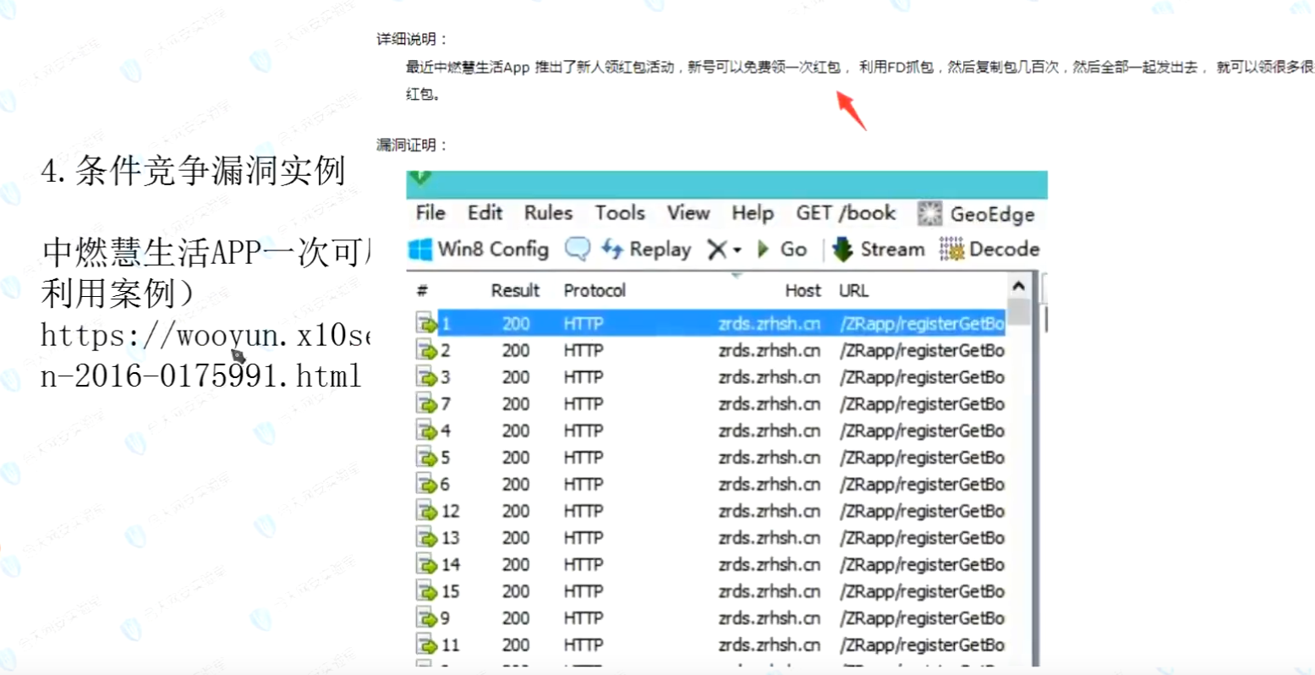
Task: Click the 200 result in session 5
Action: (x=516, y=458)
